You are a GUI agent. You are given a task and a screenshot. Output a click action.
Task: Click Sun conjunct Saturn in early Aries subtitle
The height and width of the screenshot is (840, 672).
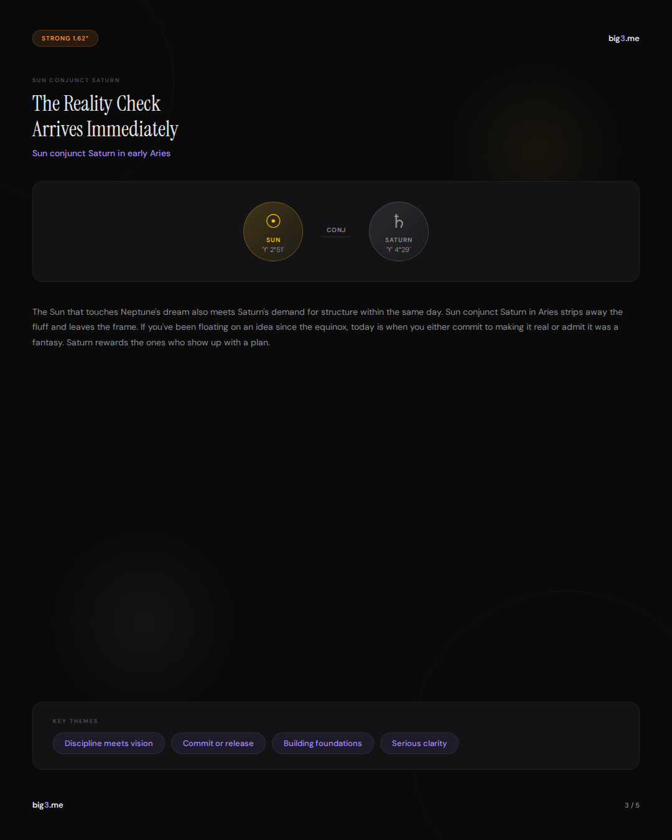pyautogui.click(x=101, y=154)
